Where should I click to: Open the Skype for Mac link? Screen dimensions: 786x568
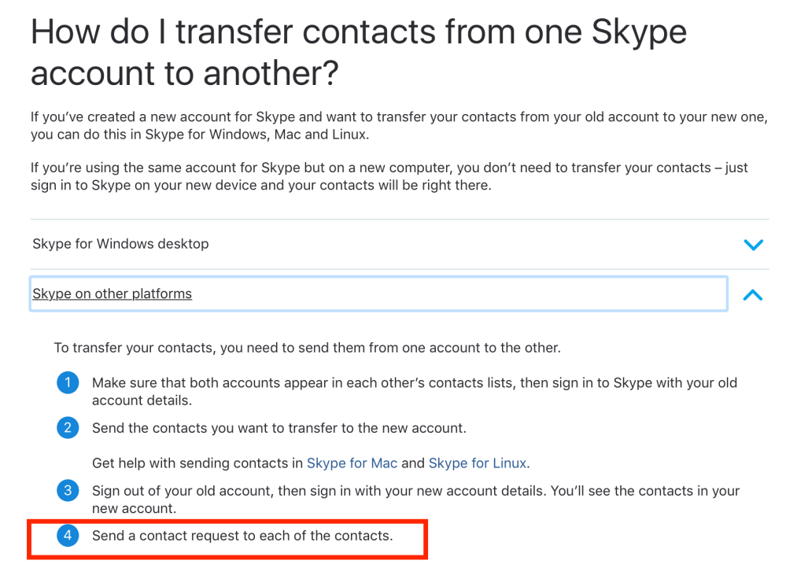pyautogui.click(x=352, y=463)
